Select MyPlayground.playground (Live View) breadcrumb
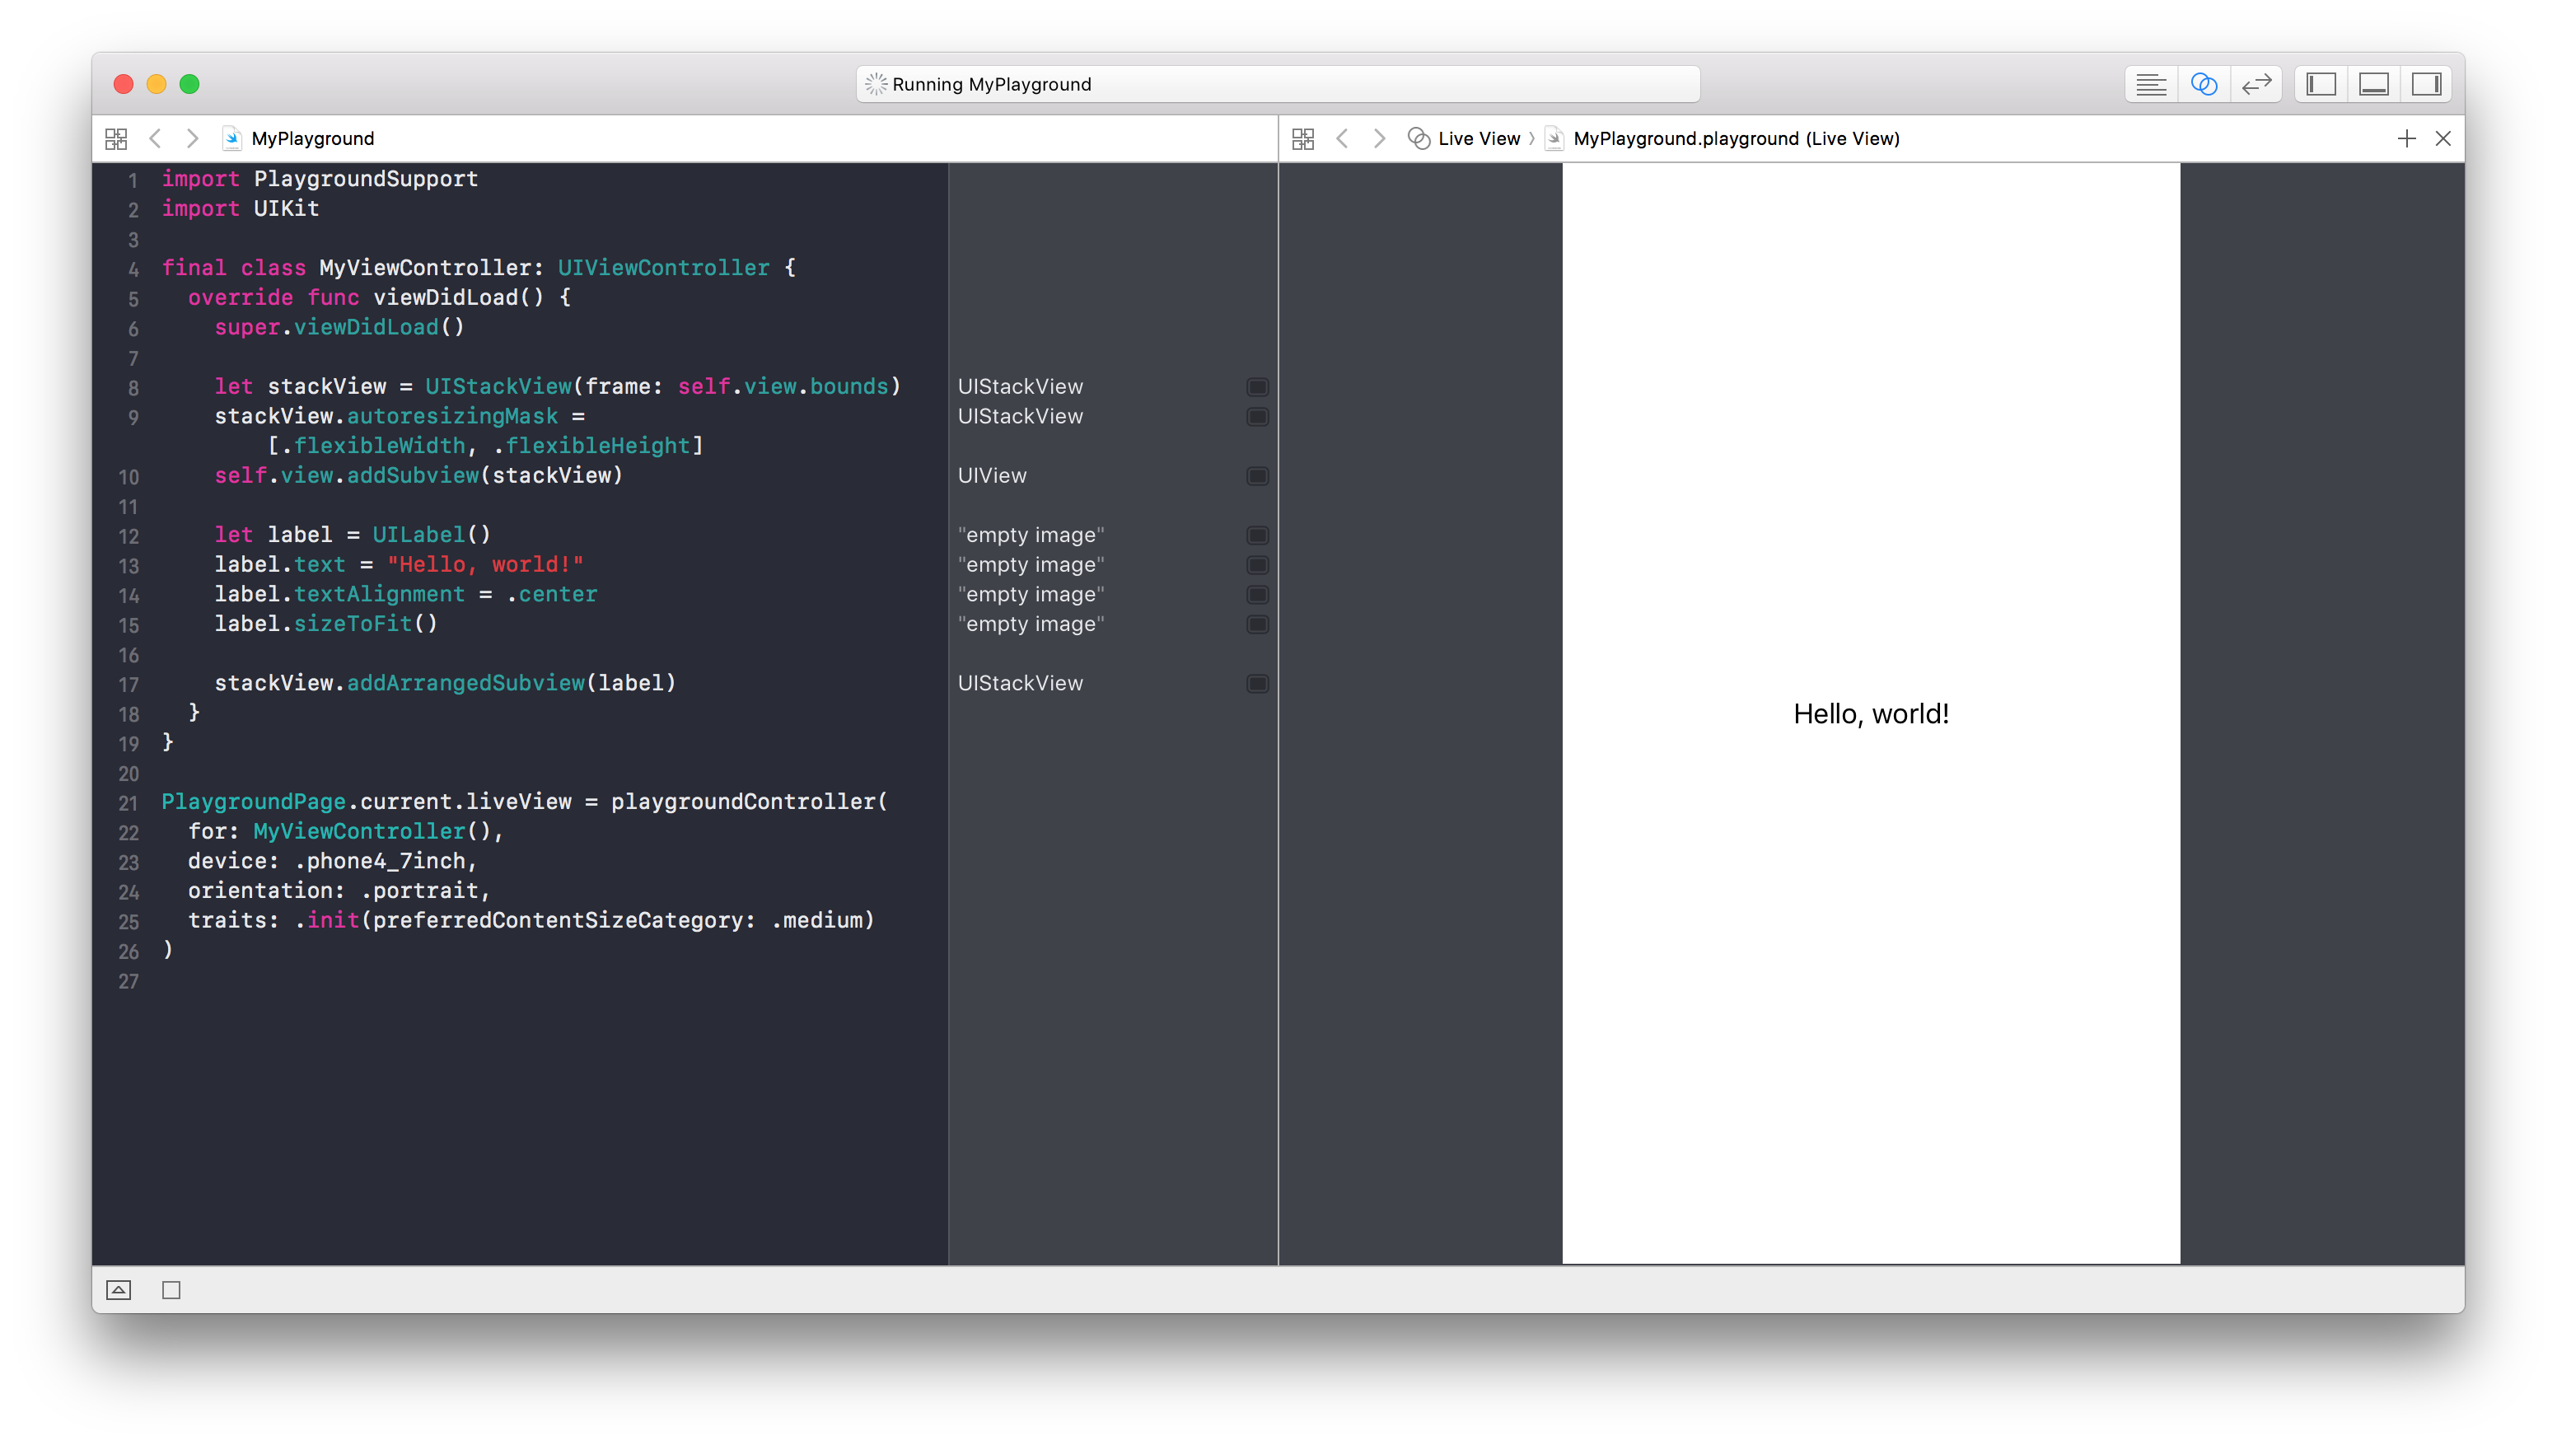 pyautogui.click(x=1735, y=139)
